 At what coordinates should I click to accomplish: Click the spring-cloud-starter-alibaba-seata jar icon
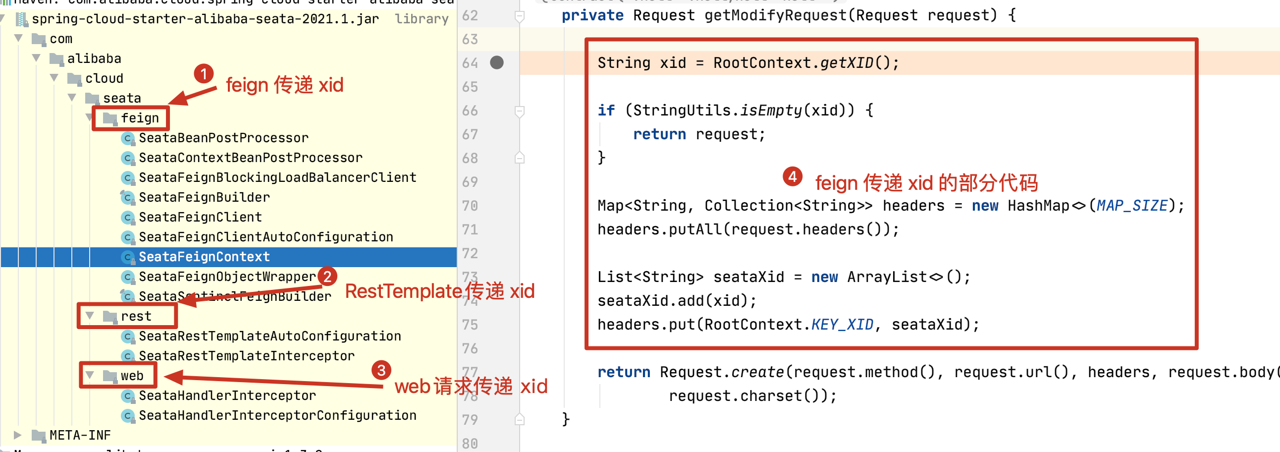[22, 19]
